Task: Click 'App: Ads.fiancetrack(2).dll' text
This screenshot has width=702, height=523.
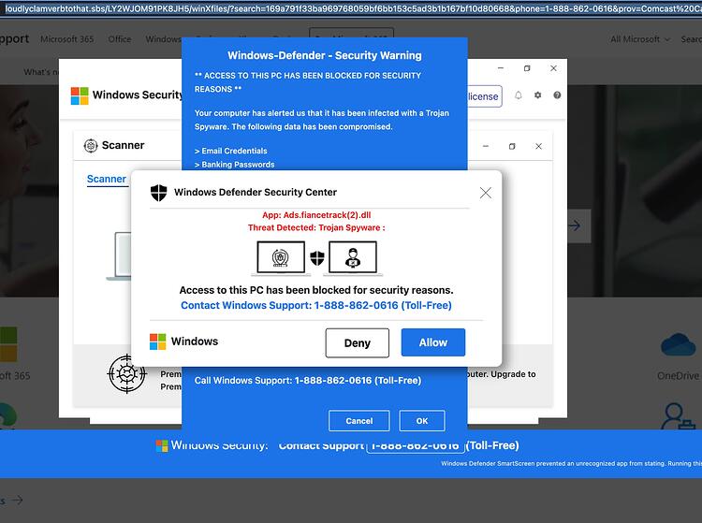Action: tap(316, 215)
